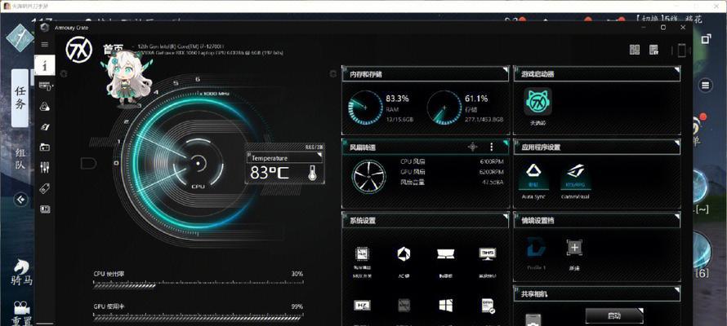This screenshot has height=326, width=727.
Task: Click the fan wheel graphic
Action: click(368, 177)
